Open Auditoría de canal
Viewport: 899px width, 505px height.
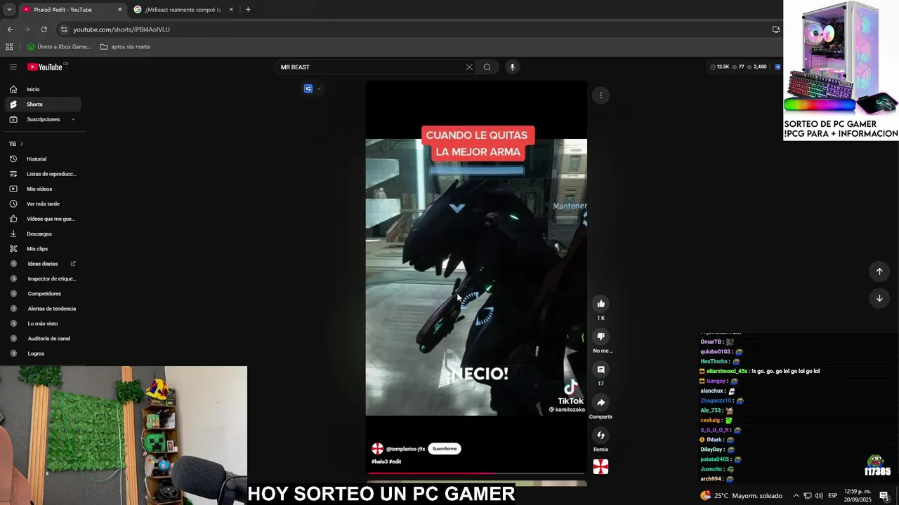click(43, 339)
